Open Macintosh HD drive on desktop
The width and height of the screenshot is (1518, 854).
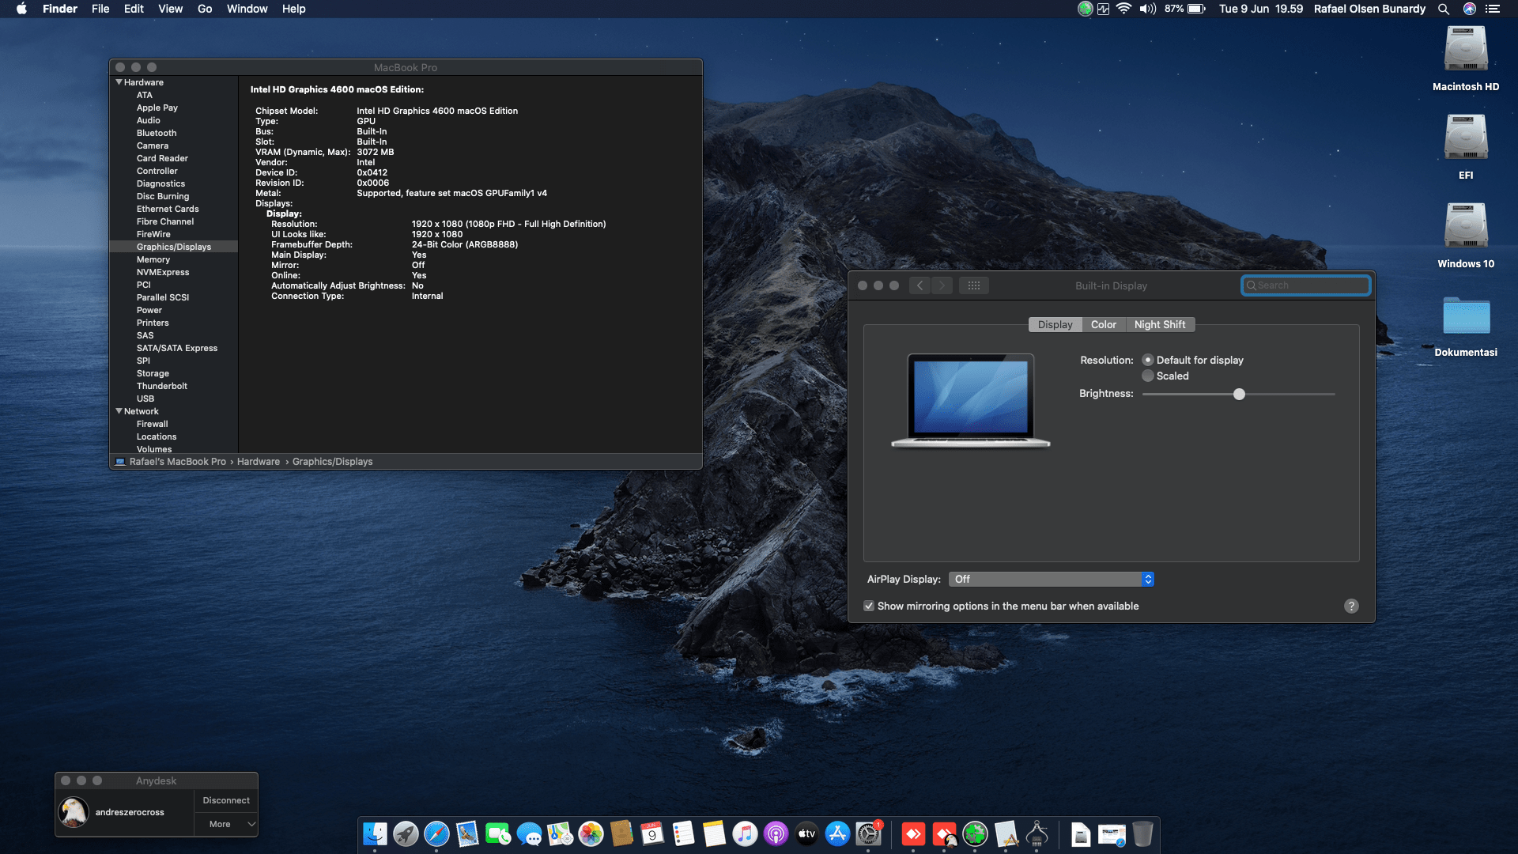click(x=1466, y=49)
